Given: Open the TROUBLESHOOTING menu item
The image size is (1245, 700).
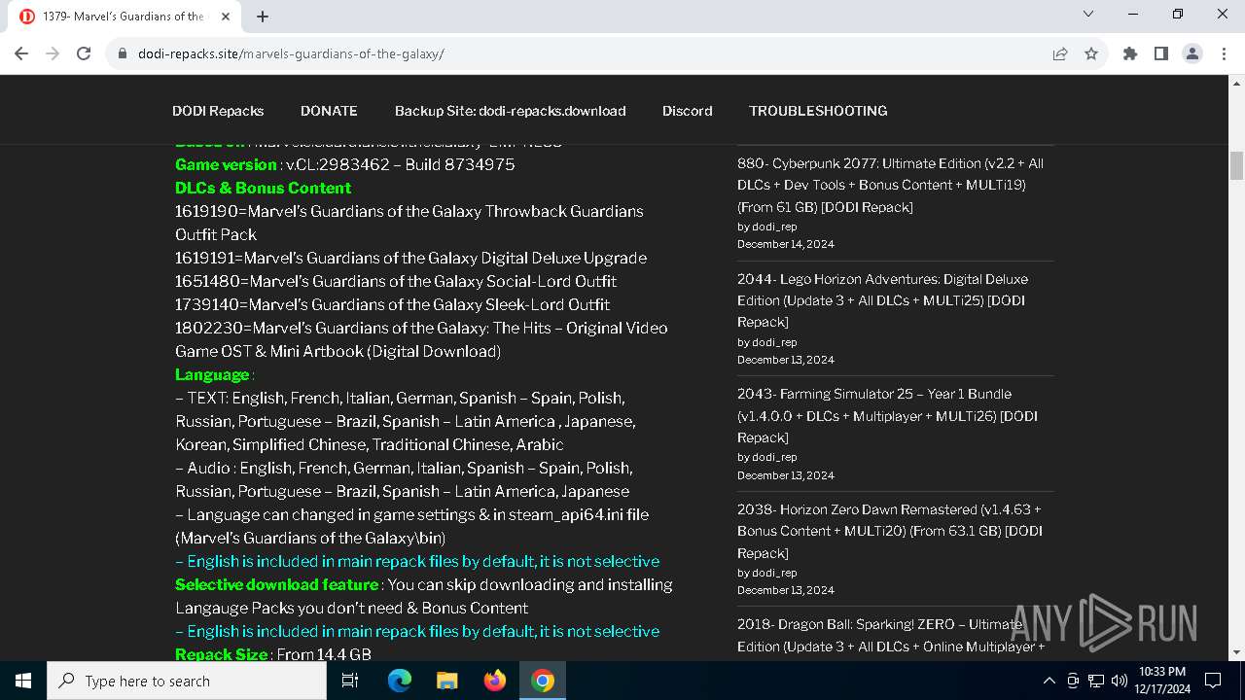Looking at the screenshot, I should click(x=818, y=111).
